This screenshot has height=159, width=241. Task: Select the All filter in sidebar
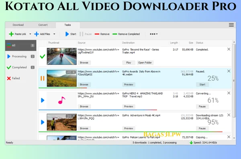21,45
